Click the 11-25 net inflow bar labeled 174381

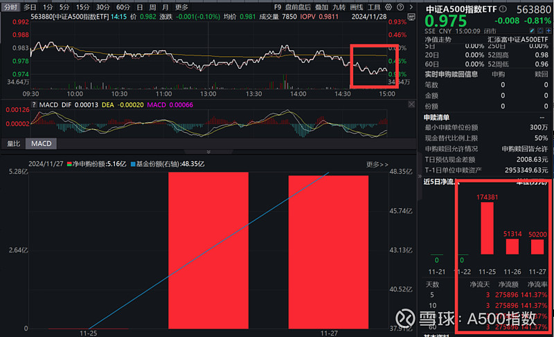point(488,228)
